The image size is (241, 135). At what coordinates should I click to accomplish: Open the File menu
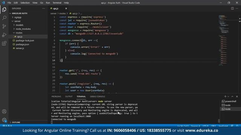point(9,3)
